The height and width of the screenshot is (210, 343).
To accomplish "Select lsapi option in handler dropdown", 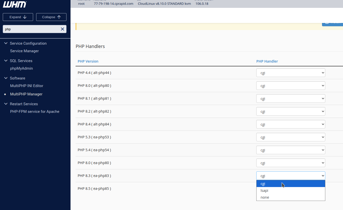I will coord(264,191).
